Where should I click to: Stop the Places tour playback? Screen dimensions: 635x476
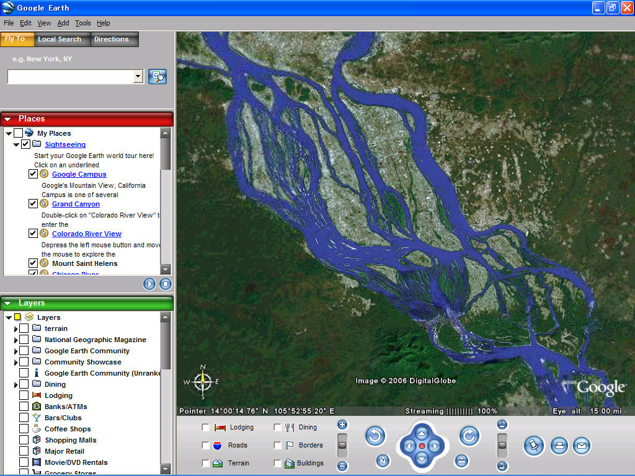pos(165,284)
